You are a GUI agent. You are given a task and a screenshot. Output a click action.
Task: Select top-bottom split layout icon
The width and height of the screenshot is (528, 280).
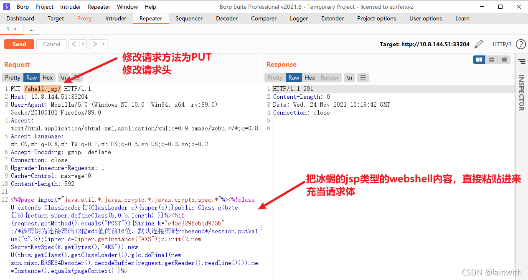tap(492, 60)
